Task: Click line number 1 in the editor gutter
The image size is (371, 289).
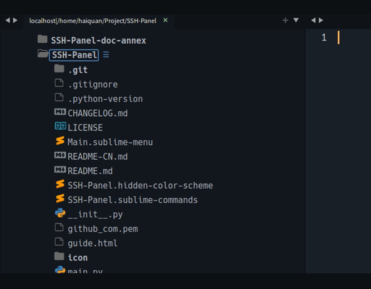Action: [324, 38]
